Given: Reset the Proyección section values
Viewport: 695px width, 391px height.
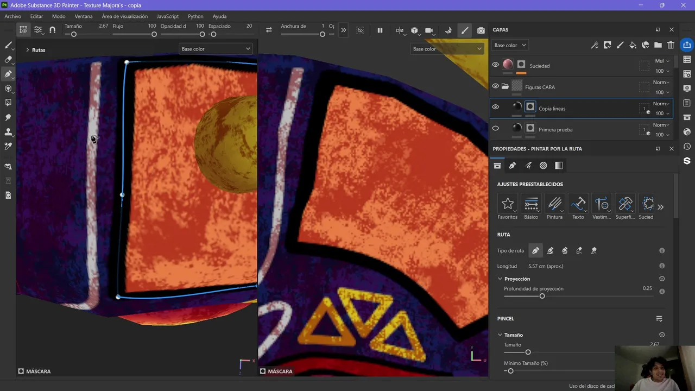Looking at the screenshot, I should pyautogui.click(x=662, y=279).
